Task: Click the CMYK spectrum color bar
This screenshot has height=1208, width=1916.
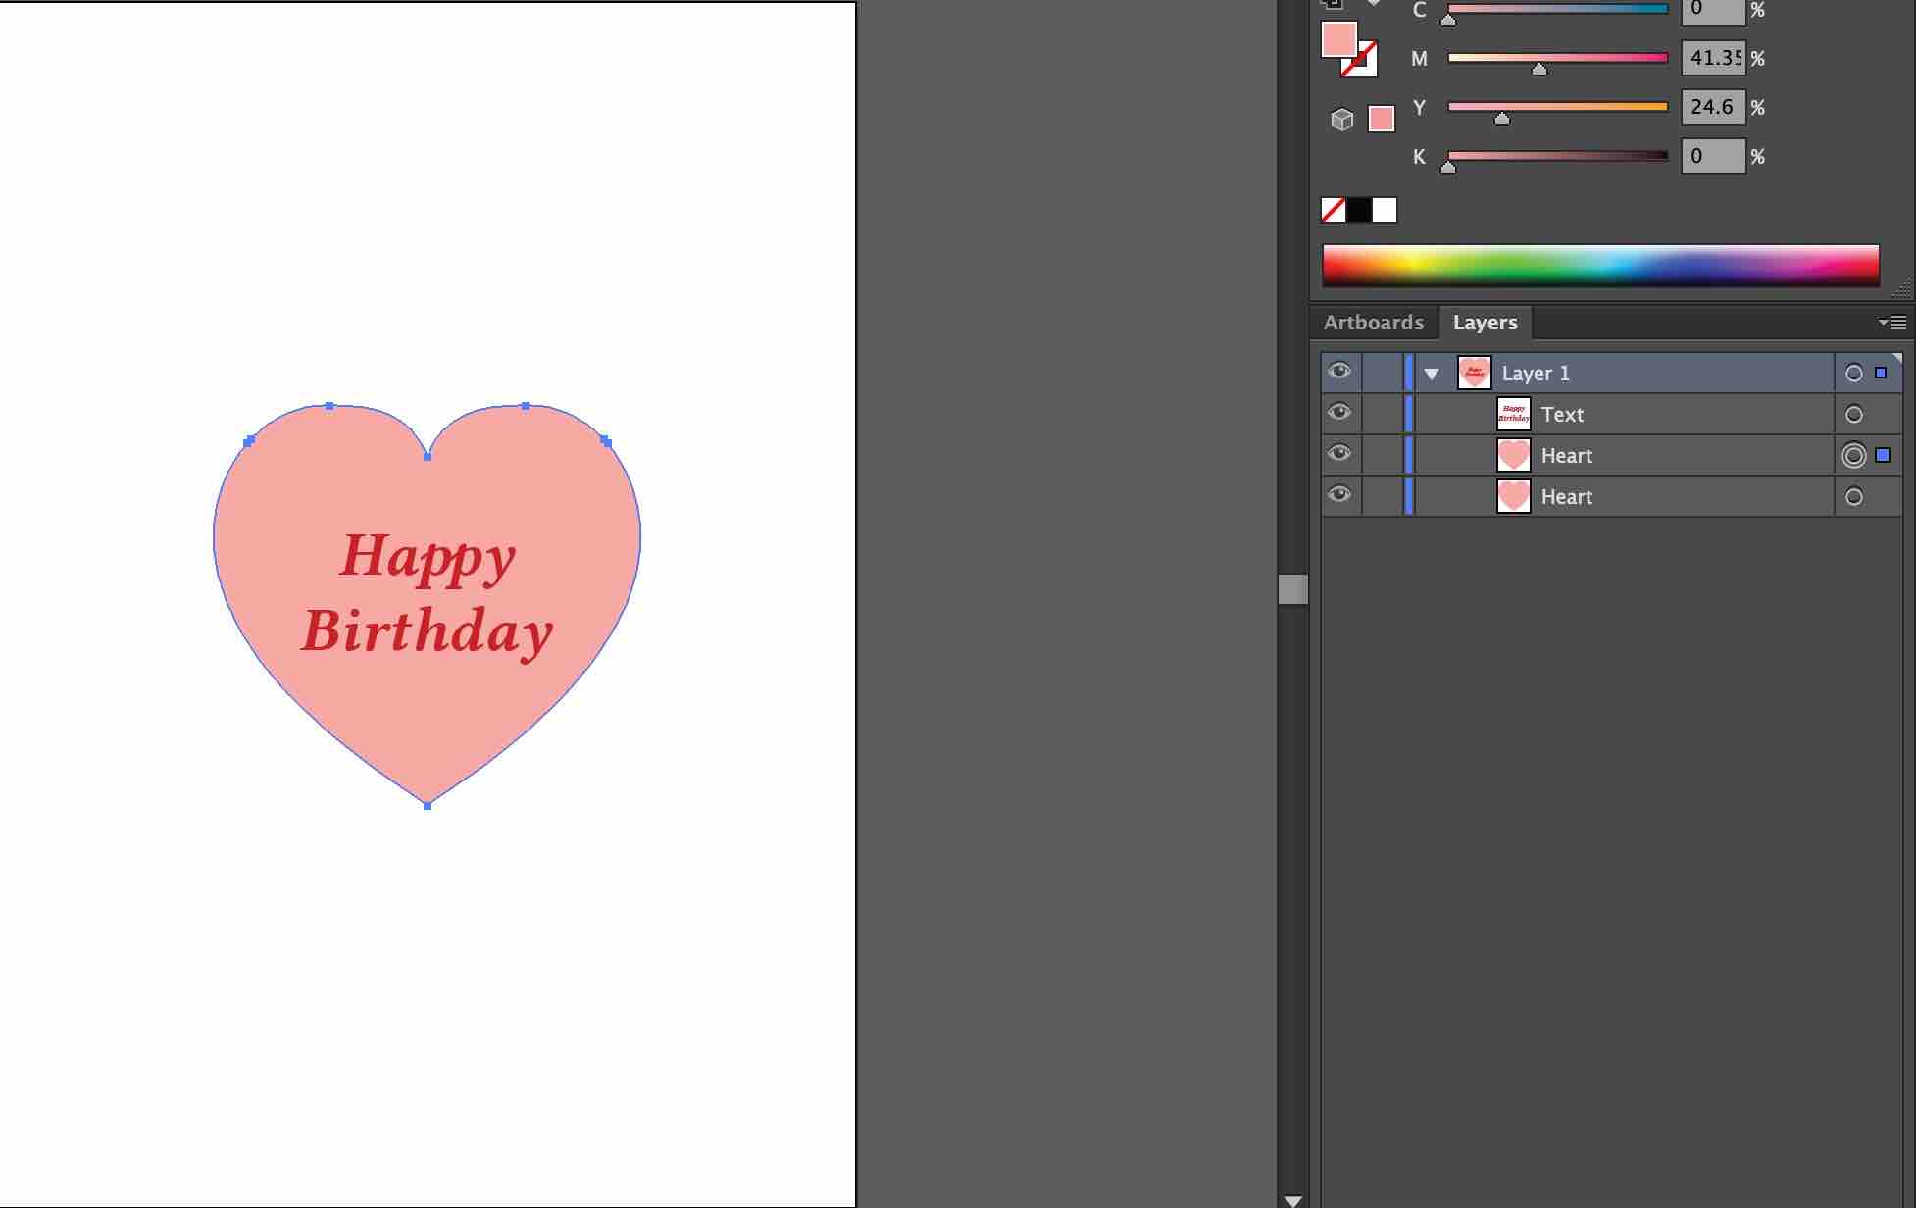Action: (x=1600, y=265)
